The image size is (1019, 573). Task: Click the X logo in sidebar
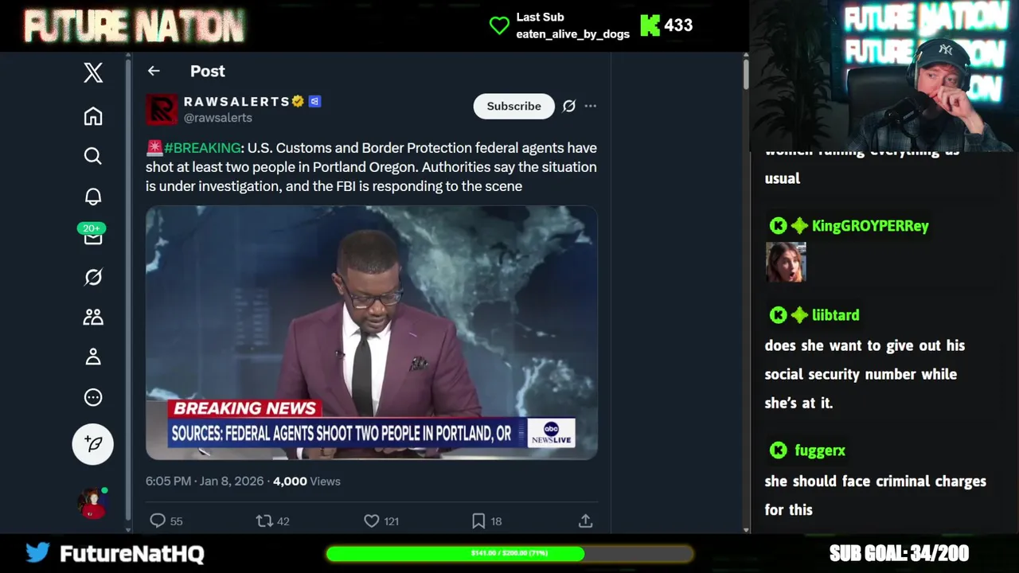93,72
